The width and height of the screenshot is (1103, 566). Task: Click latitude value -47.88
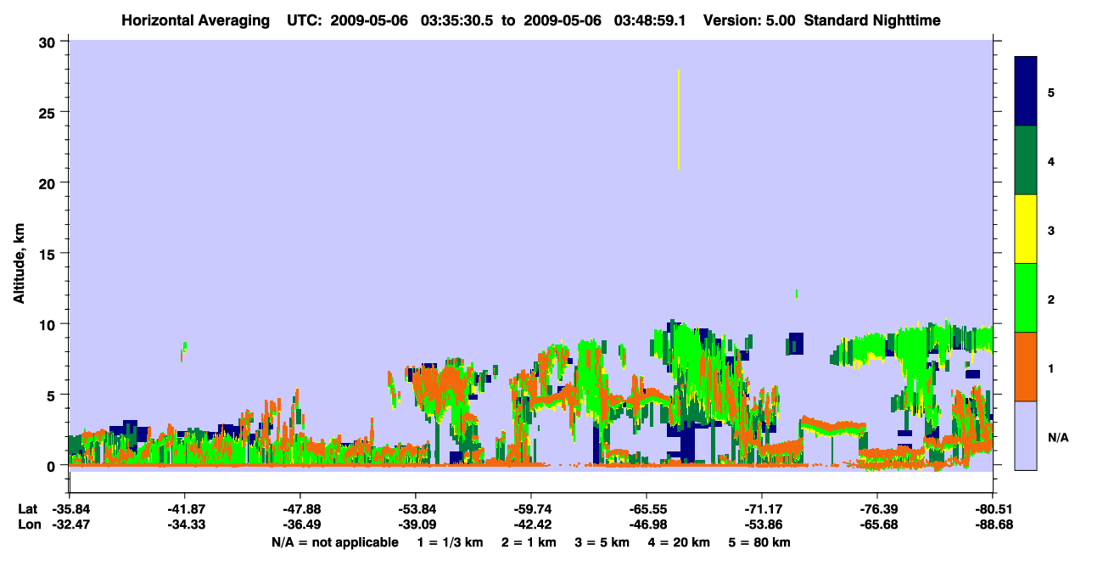pyautogui.click(x=300, y=509)
